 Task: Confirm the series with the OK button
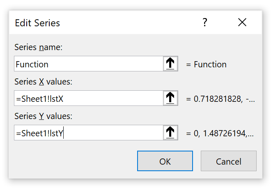point(165,161)
